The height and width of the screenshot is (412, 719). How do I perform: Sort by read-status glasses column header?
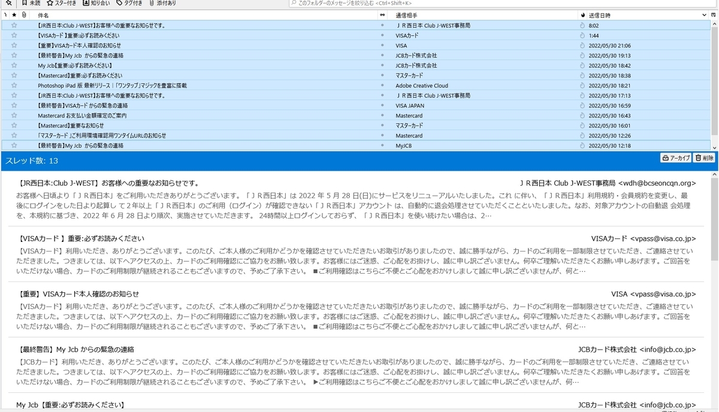point(382,14)
